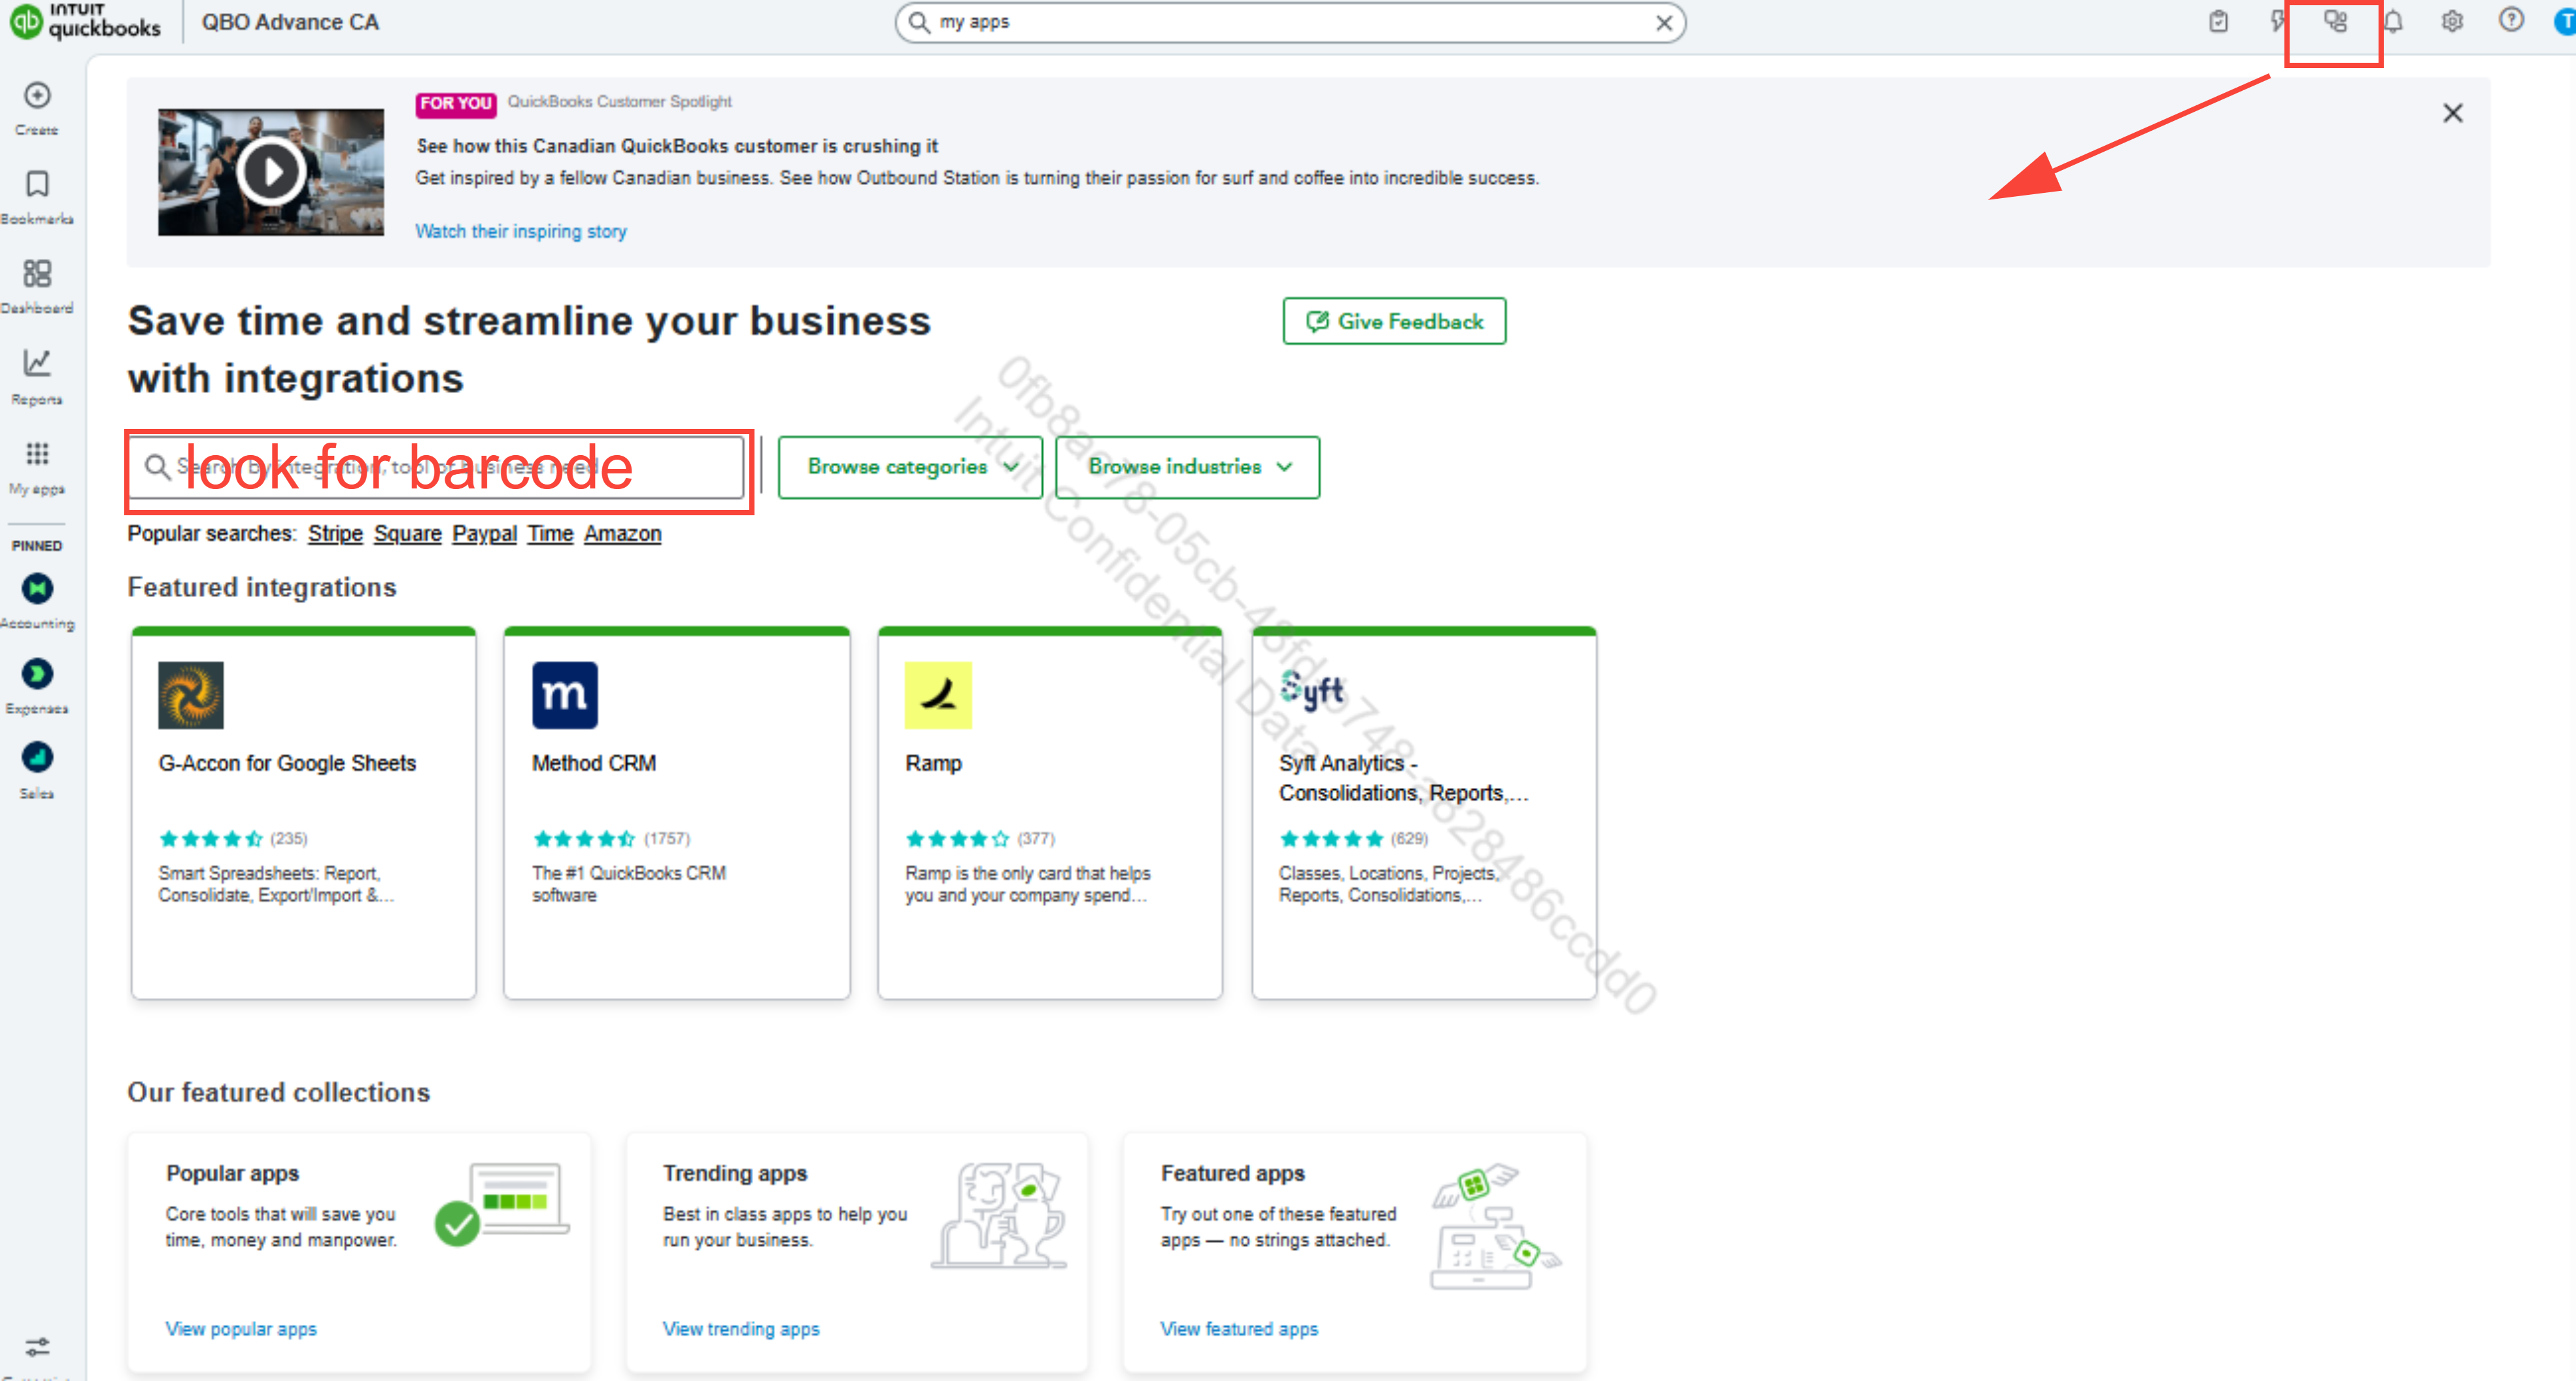Search popular term Stripe
This screenshot has height=1381, width=2576.
click(335, 534)
